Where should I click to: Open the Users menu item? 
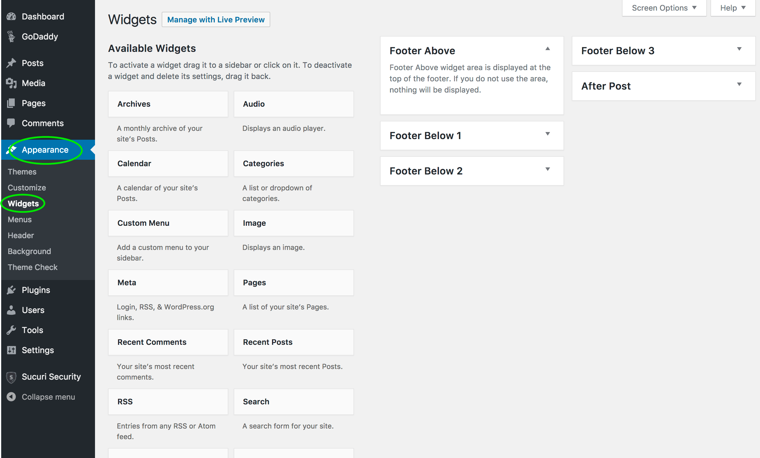click(47, 310)
